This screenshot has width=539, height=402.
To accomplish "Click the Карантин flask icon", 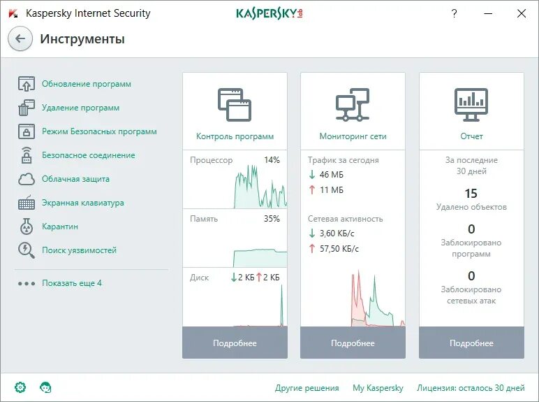I will 27,226.
